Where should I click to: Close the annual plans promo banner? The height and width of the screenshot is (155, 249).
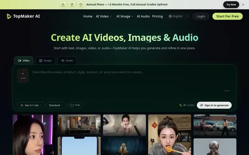pyautogui.click(x=243, y=5)
